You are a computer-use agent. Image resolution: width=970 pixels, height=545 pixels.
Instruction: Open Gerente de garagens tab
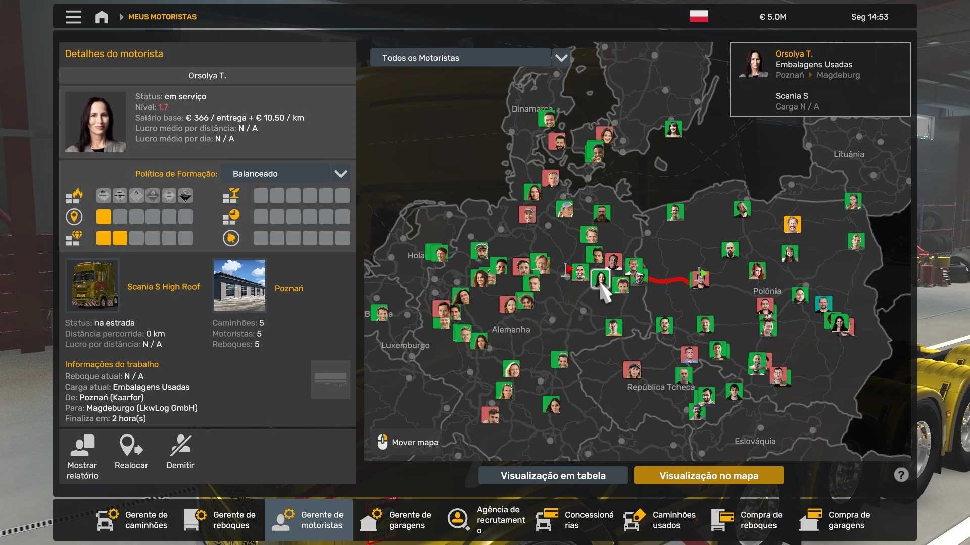[x=397, y=520]
